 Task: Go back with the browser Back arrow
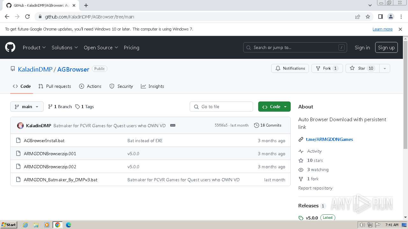coord(7,17)
